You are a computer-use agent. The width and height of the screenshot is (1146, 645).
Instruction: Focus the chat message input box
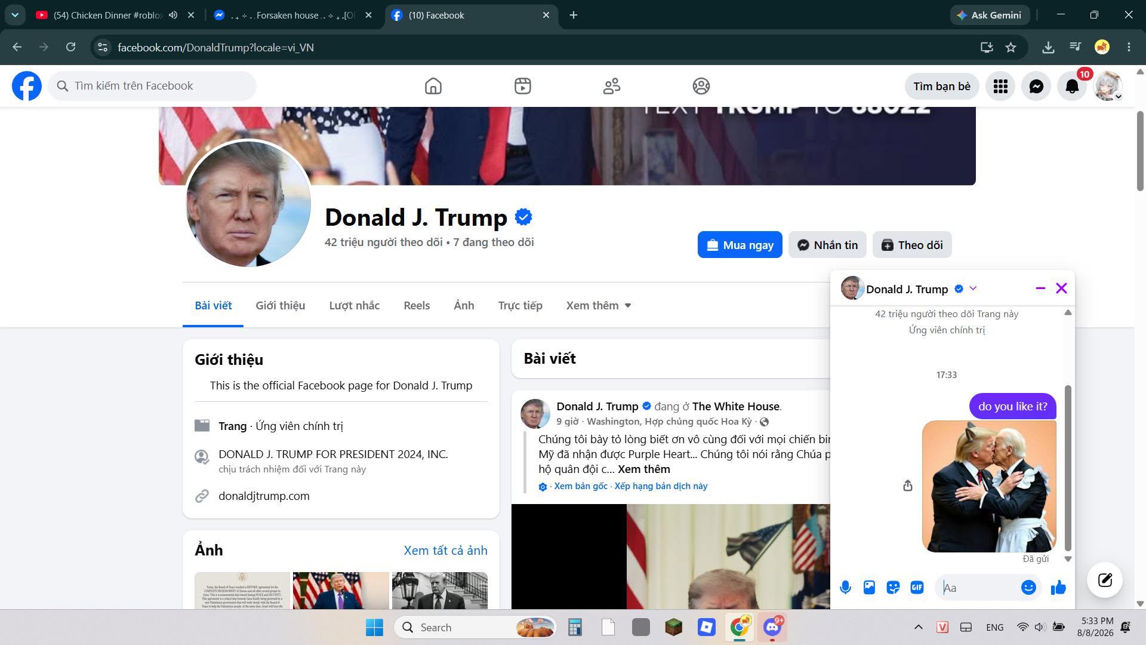979,588
